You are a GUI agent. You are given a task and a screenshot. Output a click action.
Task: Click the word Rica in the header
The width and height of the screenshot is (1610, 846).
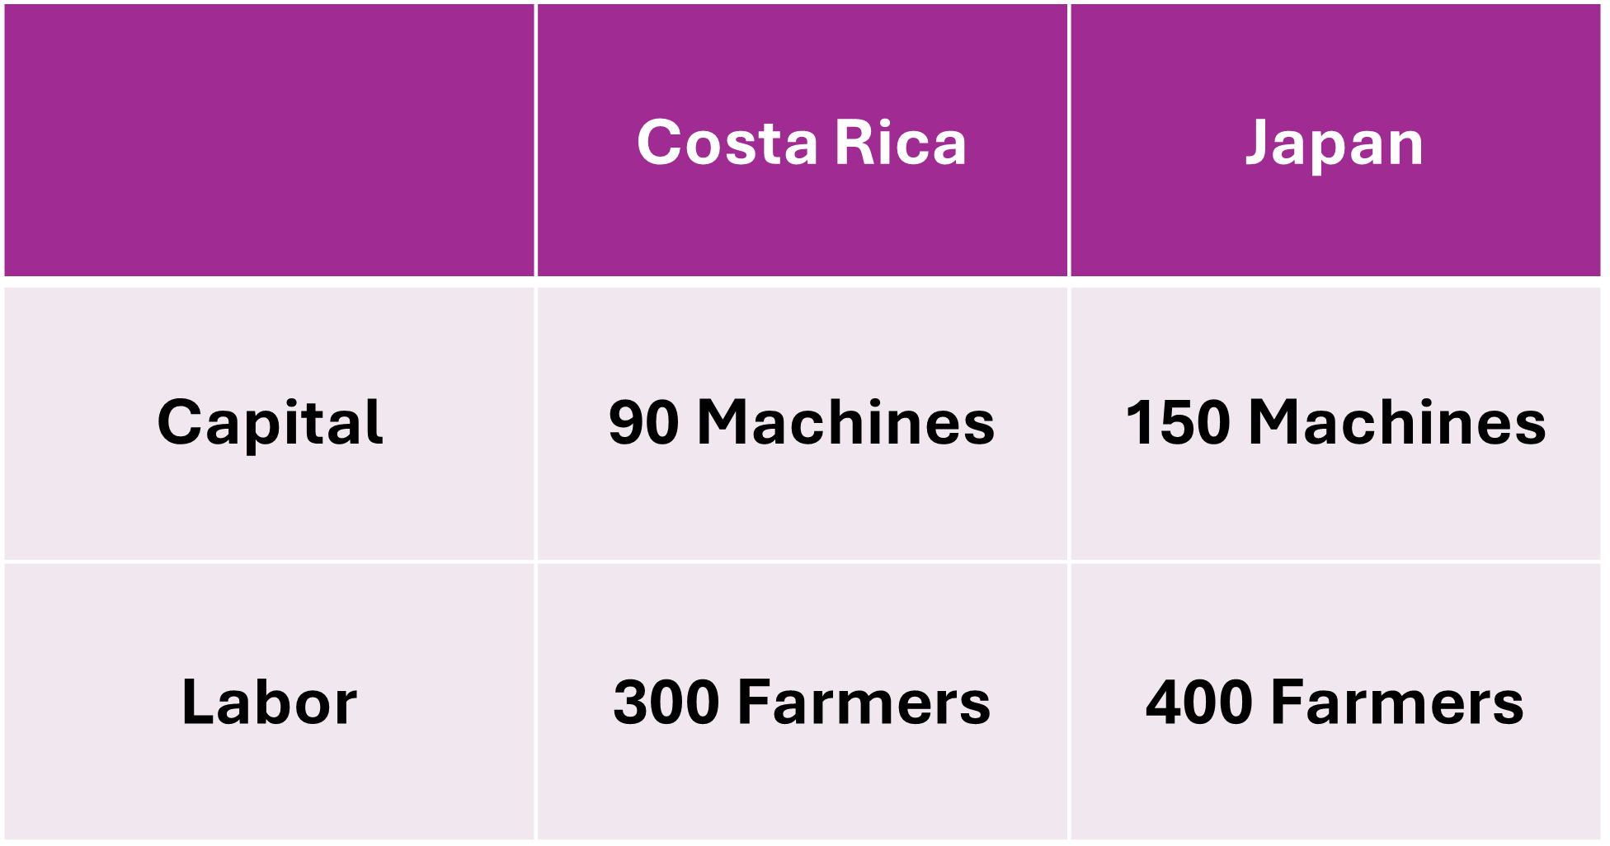[900, 143]
